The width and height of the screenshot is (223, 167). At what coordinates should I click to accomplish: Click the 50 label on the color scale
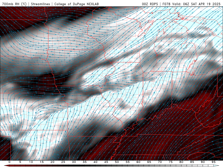pyautogui.click(x=117, y=162)
